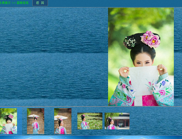Click the white paper held in main photo
Image resolution: width=182 pixels, height=139 pixels.
[142, 79]
